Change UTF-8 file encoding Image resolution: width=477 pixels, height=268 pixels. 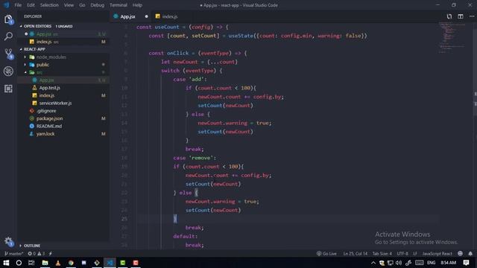[x=402, y=253]
